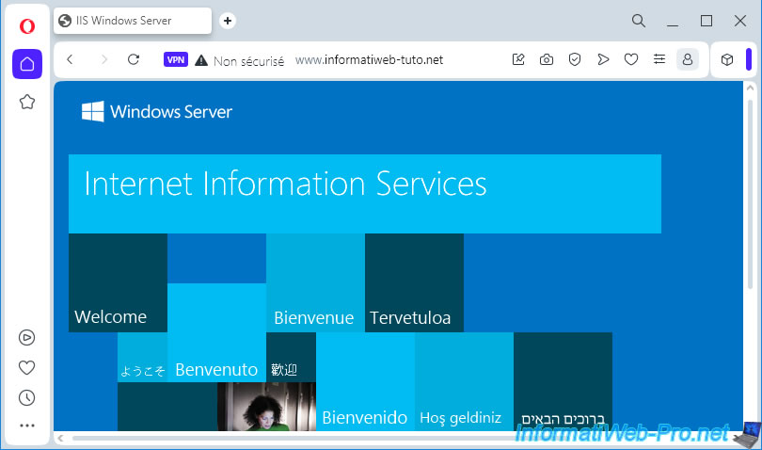Open Easy Setup sliders icon
This screenshot has width=762, height=450.
659,59
